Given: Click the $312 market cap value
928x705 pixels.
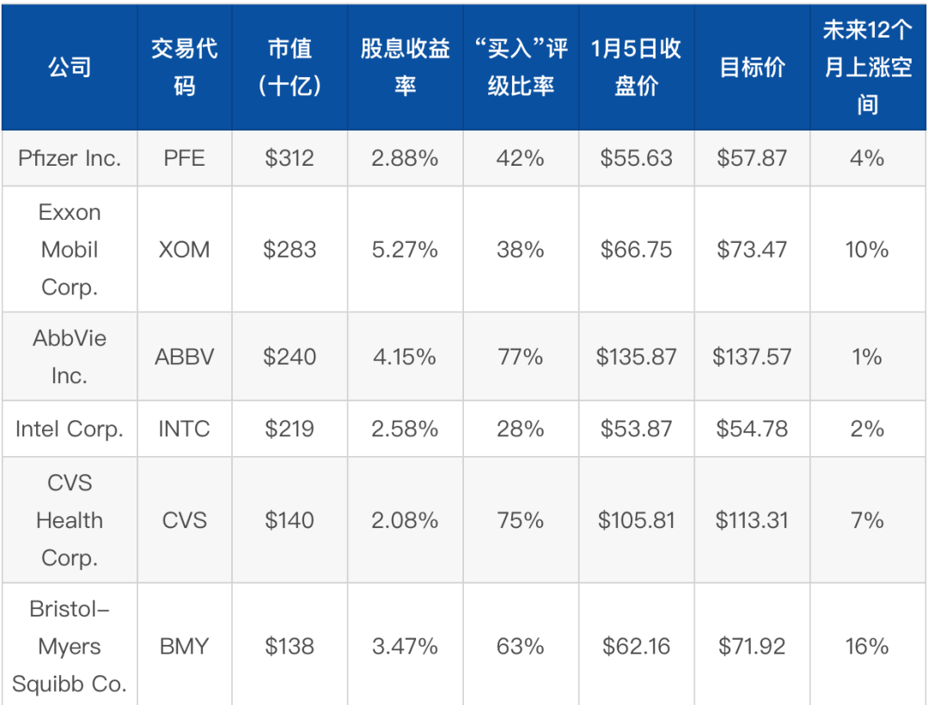Looking at the screenshot, I should point(290,158).
